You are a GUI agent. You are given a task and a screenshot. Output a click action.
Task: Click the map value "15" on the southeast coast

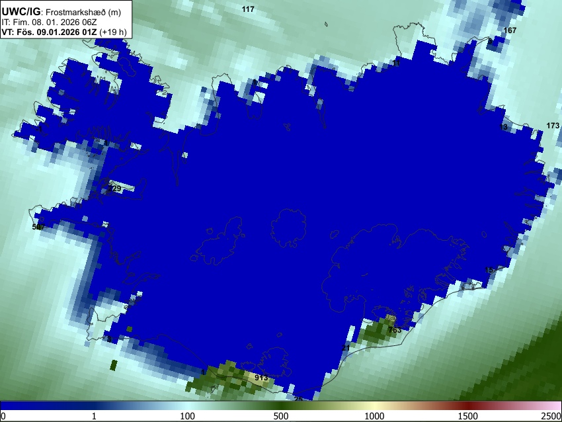tap(489, 270)
